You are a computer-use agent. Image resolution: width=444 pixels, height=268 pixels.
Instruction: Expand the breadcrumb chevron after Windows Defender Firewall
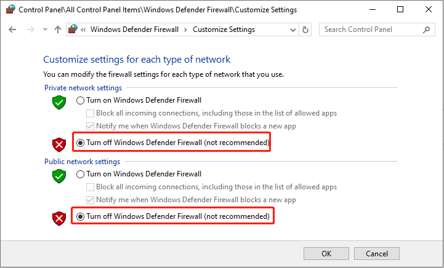click(186, 30)
